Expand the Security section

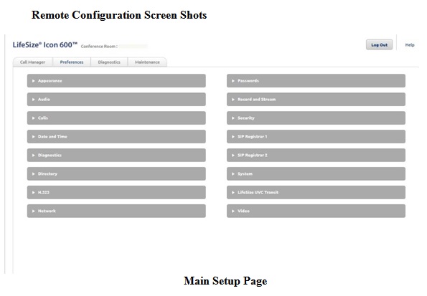(316, 118)
